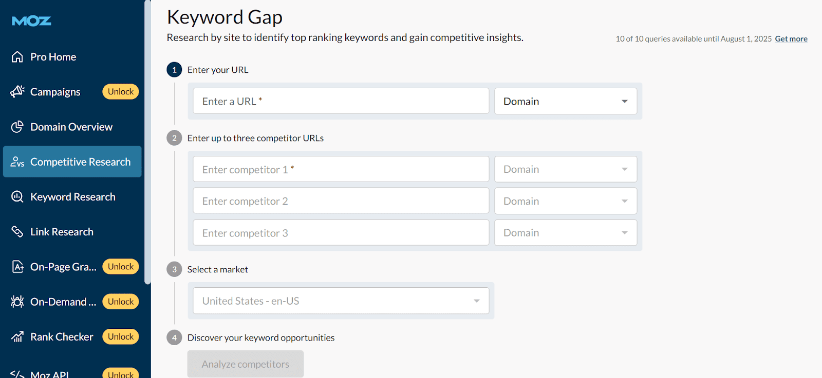Viewport: 822px width, 378px height.
Task: Click the On-Demand crawl bug icon
Action: [17, 302]
